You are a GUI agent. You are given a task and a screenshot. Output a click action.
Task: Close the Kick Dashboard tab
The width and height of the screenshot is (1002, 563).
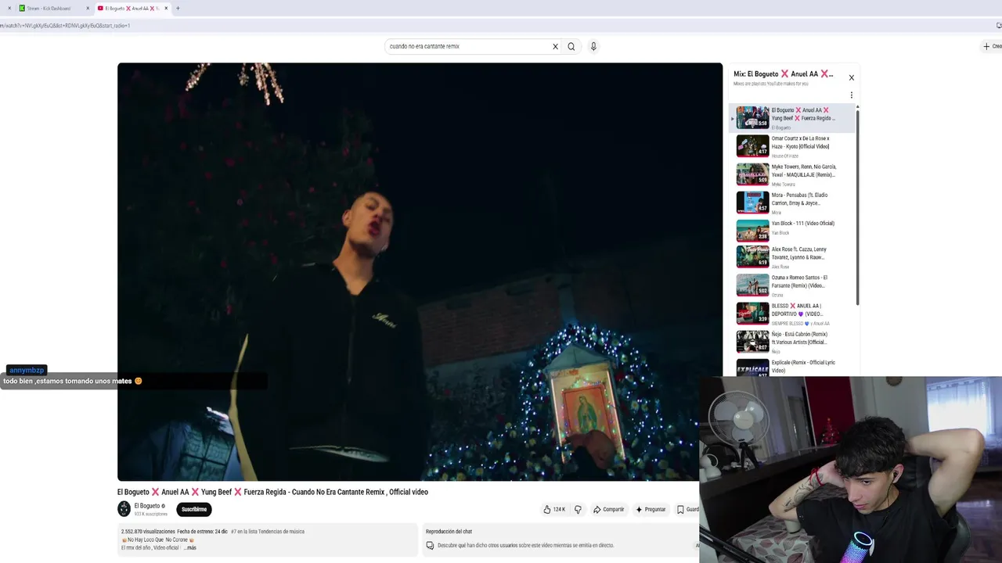coord(88,8)
